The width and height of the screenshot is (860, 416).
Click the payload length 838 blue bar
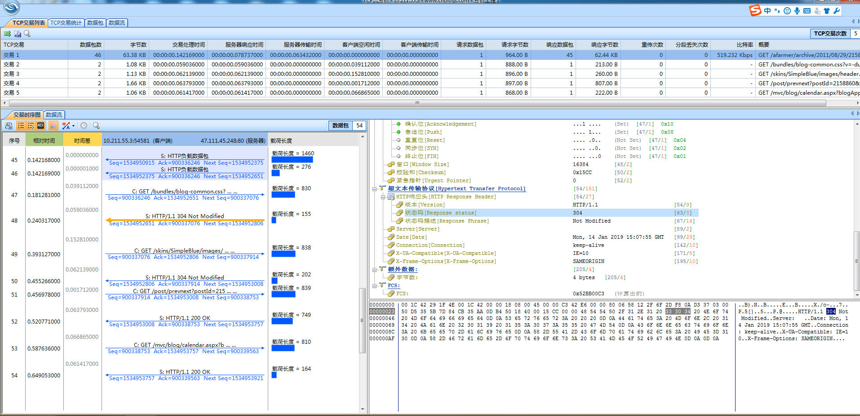283,254
